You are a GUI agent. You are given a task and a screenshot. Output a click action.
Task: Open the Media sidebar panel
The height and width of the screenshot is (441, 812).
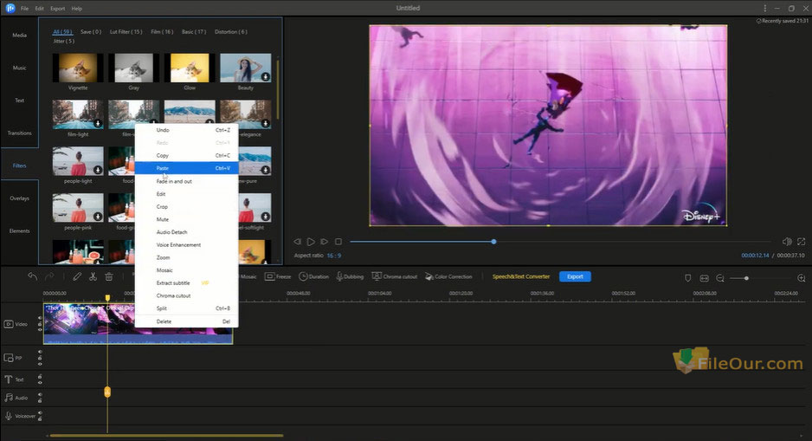pos(20,36)
